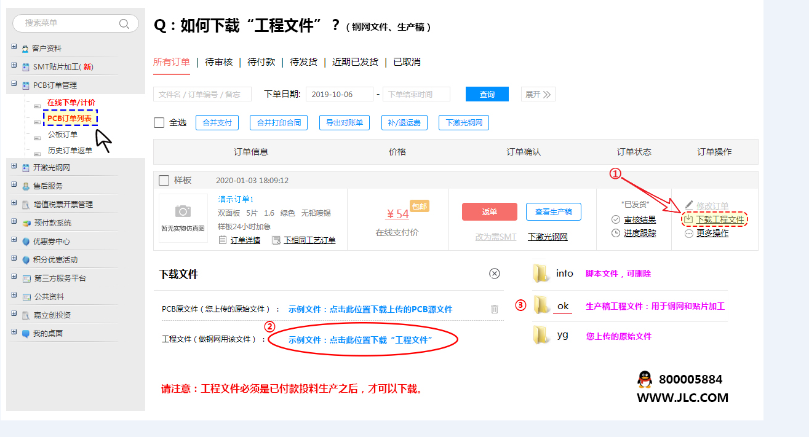Open the 'yg' original files folder icon

tap(541, 335)
